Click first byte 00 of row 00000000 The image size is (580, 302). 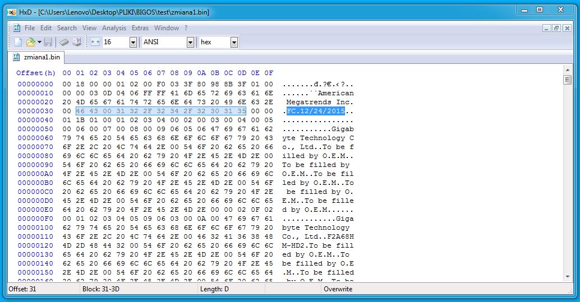[67, 84]
